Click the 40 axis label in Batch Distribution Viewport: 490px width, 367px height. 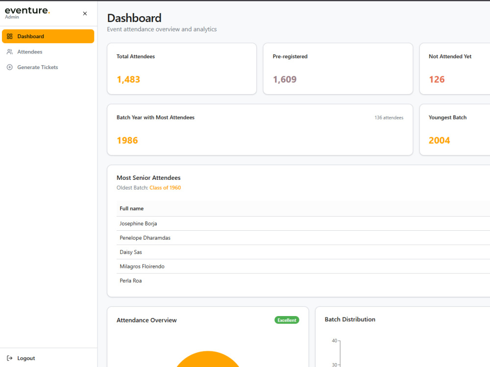click(x=334, y=341)
